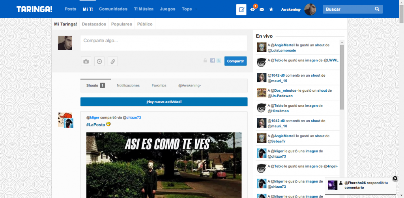The height and width of the screenshot is (198, 404).
Task: Open the #LaPosta hashtag
Action: coord(95,124)
